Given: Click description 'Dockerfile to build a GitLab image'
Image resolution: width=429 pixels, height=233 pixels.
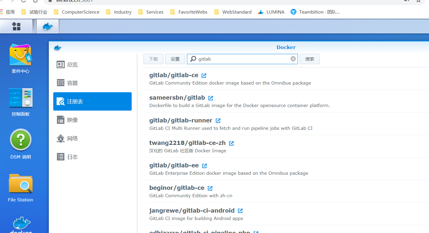Looking at the screenshot, I should point(240,106).
